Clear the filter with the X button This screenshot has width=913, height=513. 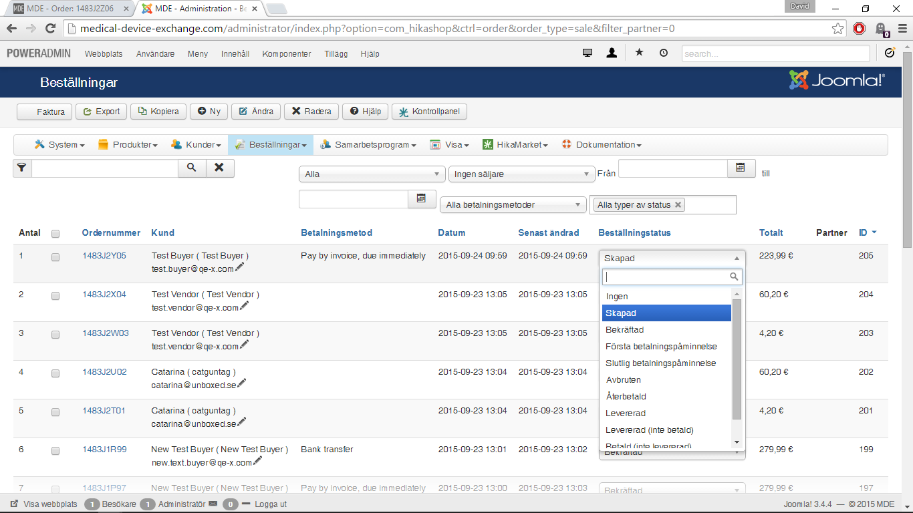(220, 168)
